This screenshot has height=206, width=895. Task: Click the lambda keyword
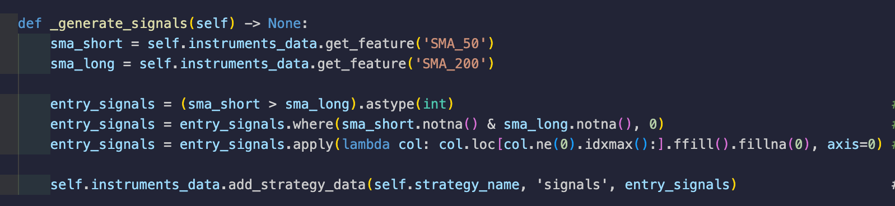coord(366,144)
